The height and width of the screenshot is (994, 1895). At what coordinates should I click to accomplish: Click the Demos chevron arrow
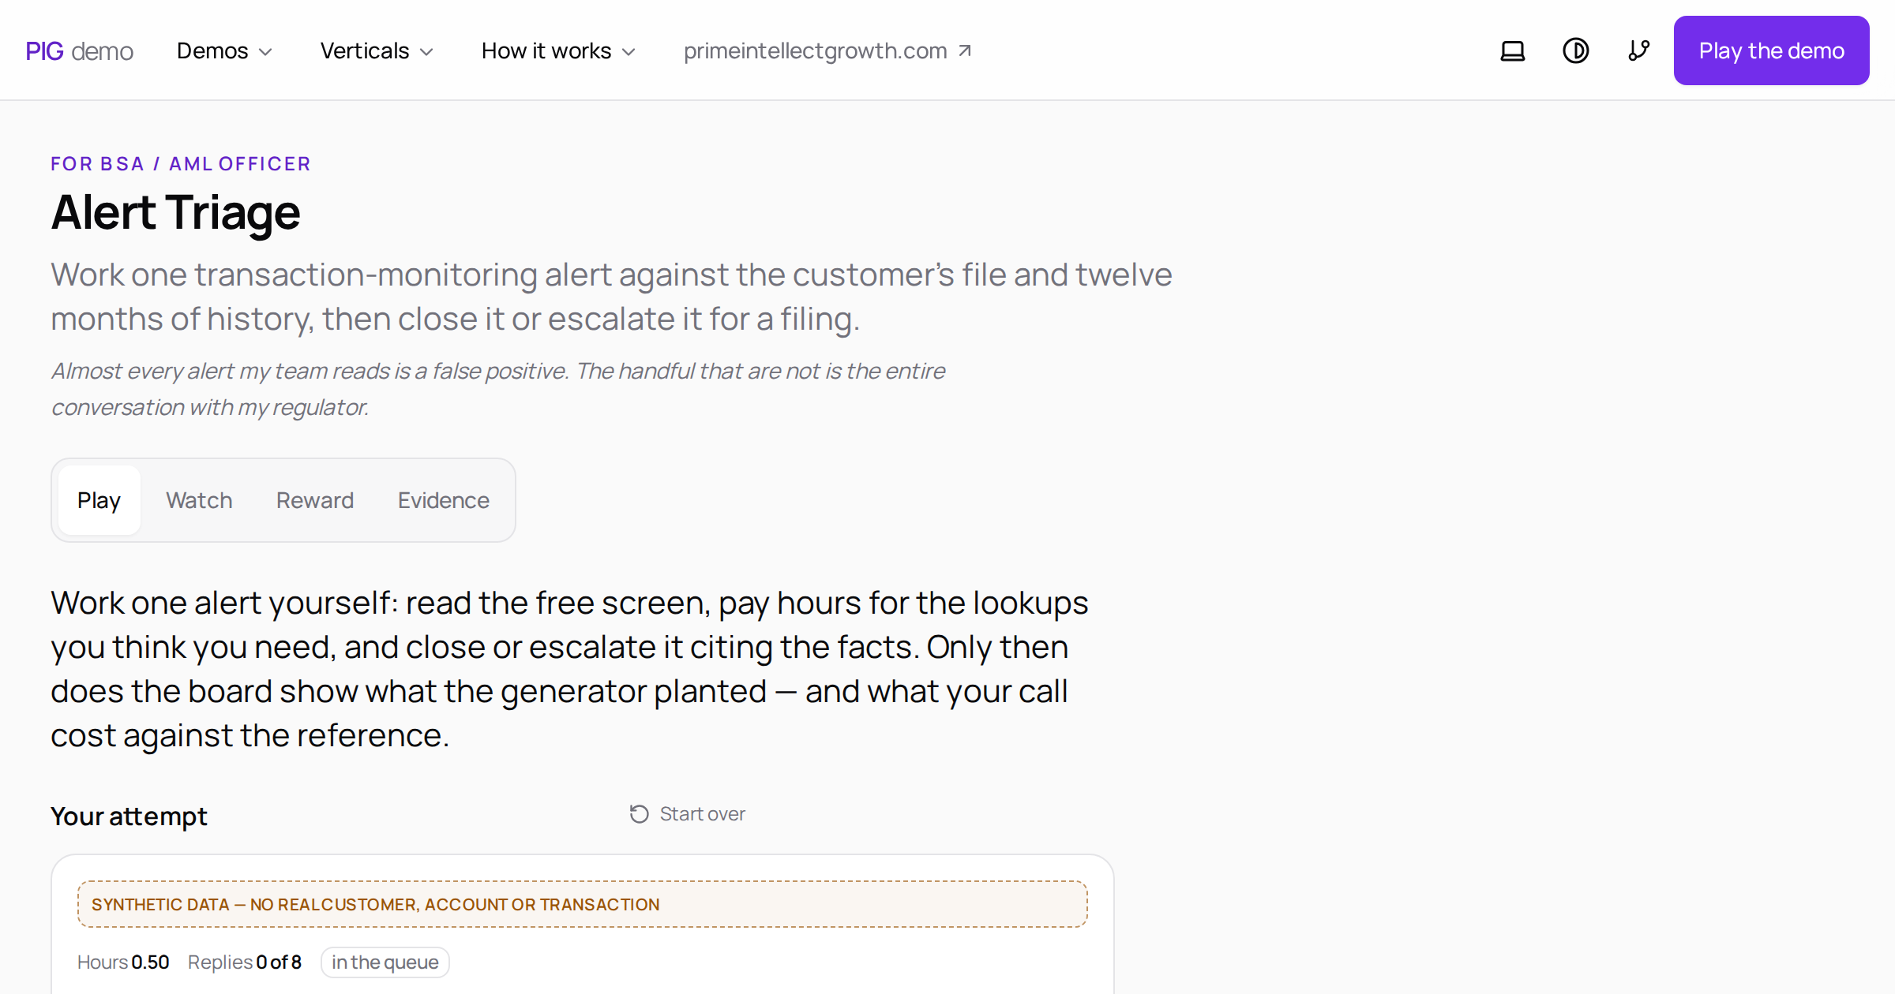coord(265,52)
